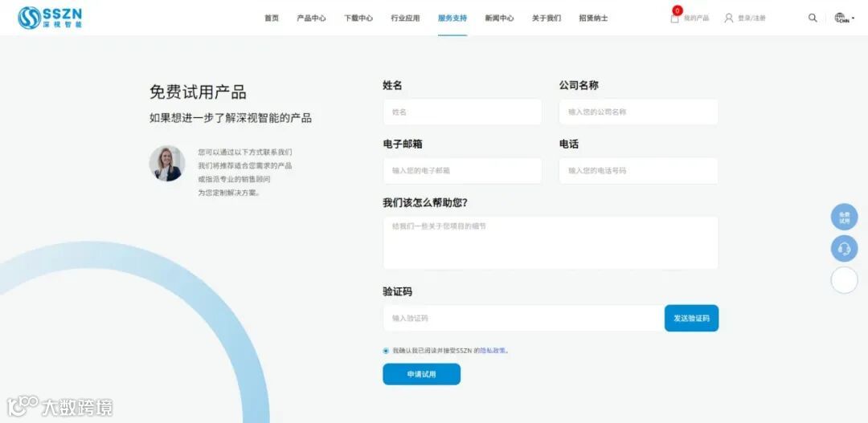The width and height of the screenshot is (868, 423).
Task: Open 招贤纳士 menu
Action: (593, 18)
